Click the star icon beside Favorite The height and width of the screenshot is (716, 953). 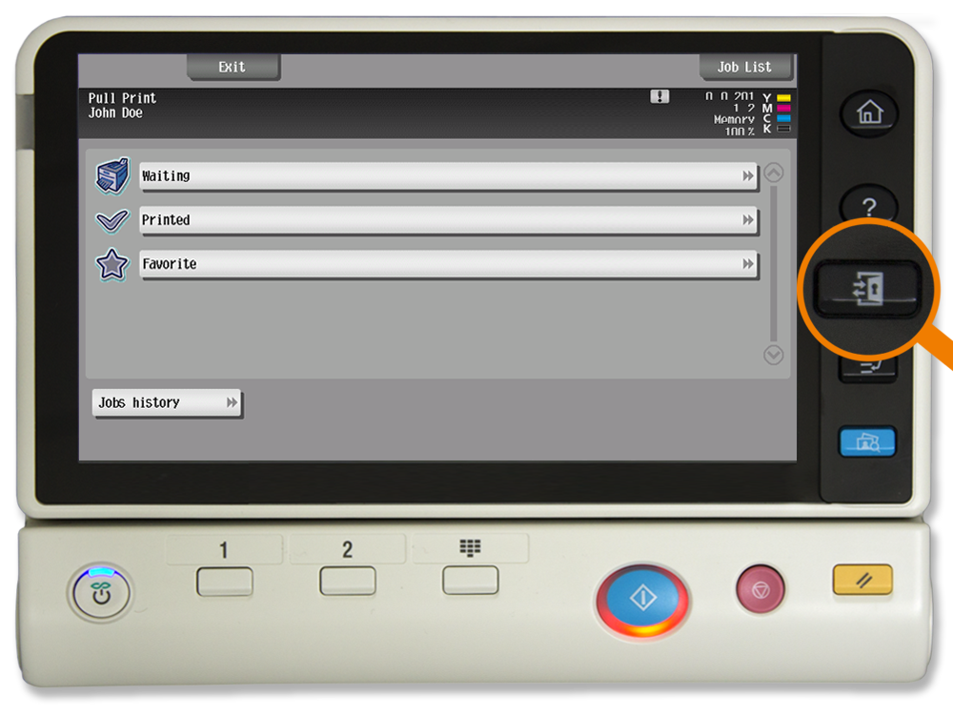pyautogui.click(x=112, y=264)
